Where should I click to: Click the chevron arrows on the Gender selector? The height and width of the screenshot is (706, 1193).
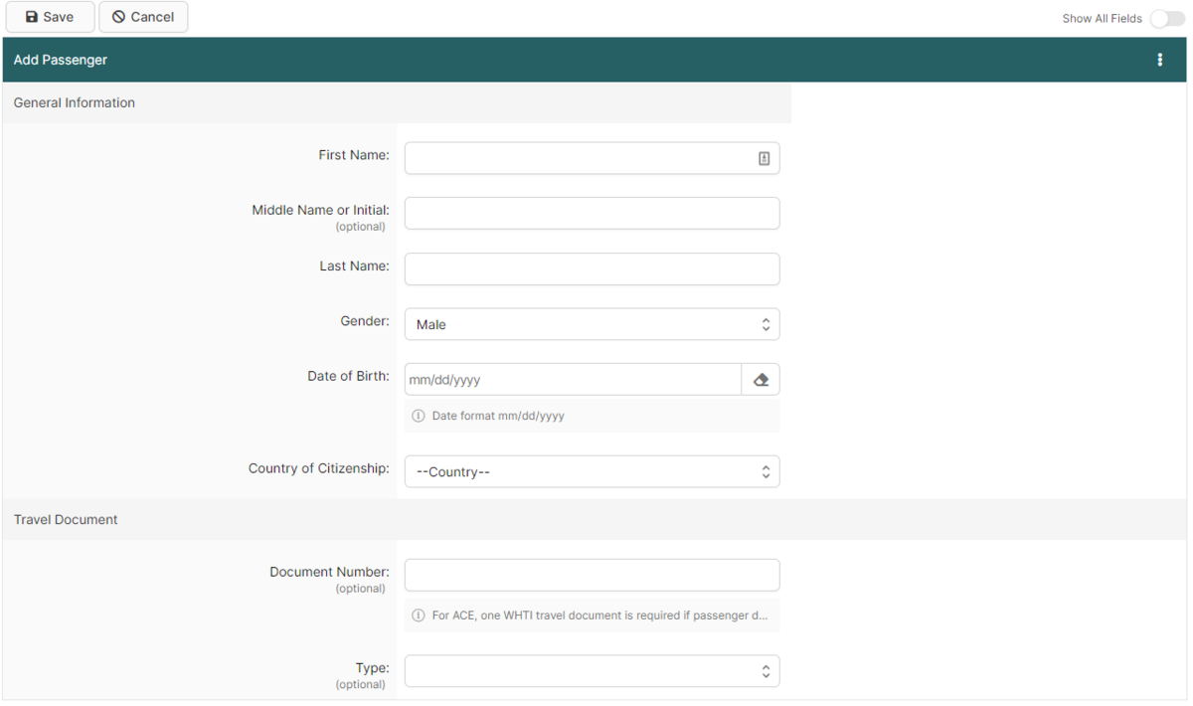coord(766,323)
